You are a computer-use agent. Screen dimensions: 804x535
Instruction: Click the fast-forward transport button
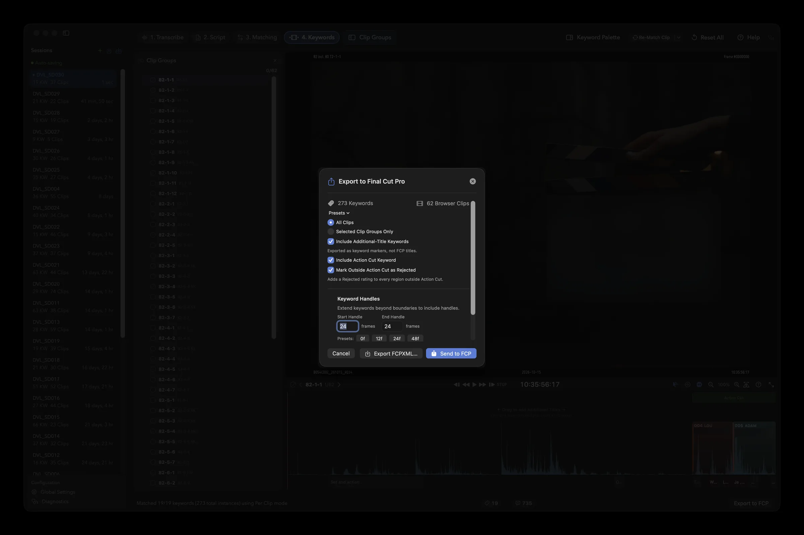coord(482,384)
